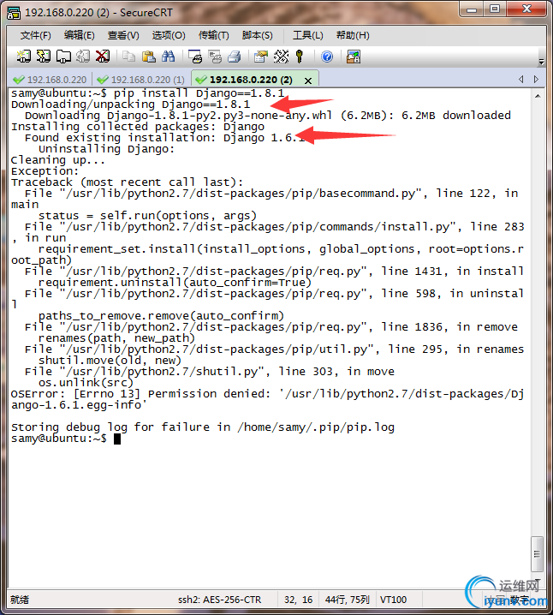
Task: Click the Find binoculars icon
Action: [x=168, y=57]
